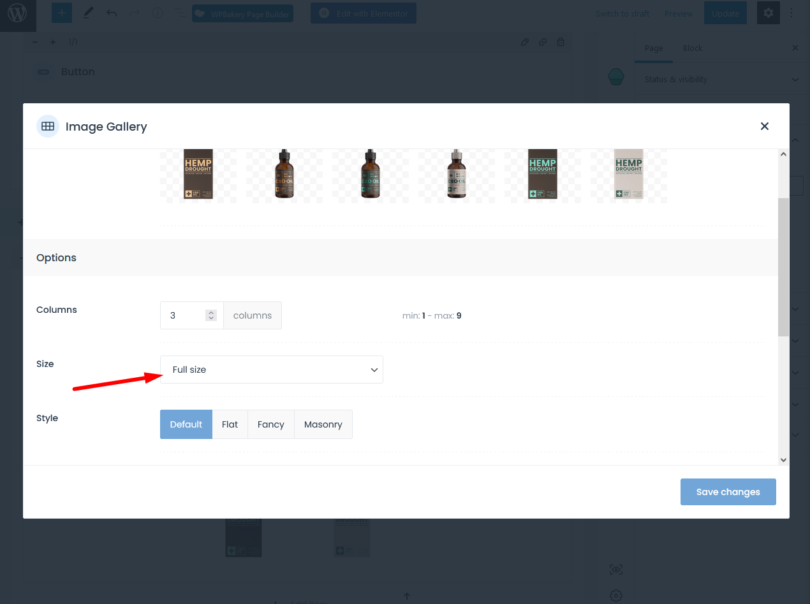Select Flat gallery style

[x=230, y=424]
